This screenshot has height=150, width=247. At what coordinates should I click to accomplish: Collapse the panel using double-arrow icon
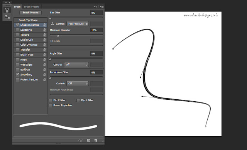95,7
